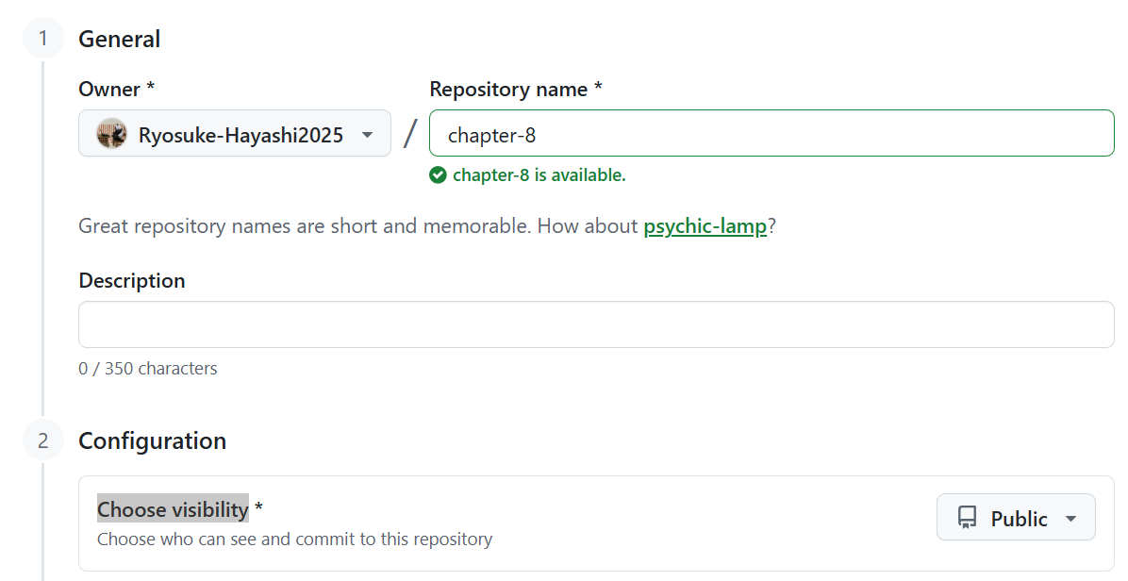This screenshot has width=1128, height=581.
Task: Click the Description field label
Action: point(132,281)
